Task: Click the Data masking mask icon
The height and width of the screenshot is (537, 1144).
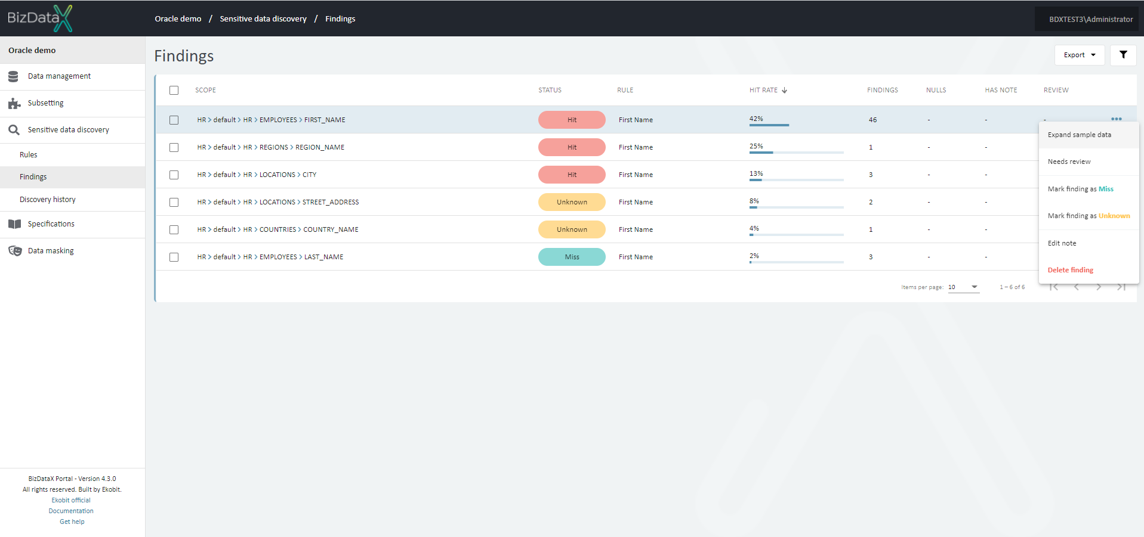Action: 15,251
